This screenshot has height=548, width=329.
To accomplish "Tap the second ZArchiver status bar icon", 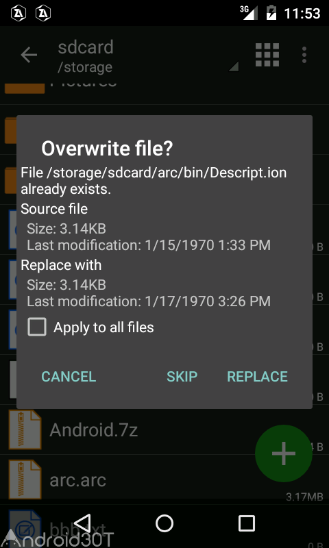I will 43,13.
